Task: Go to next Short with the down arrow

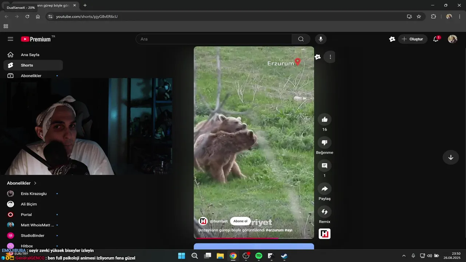Action: (451, 157)
